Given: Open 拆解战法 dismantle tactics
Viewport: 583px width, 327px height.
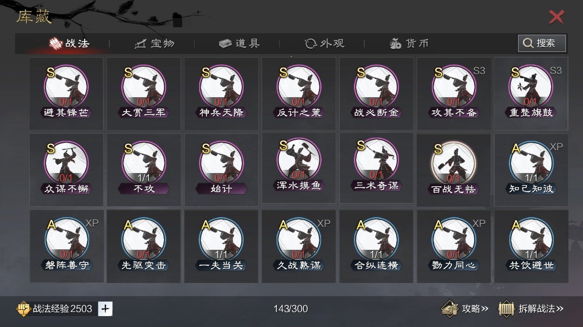Looking at the screenshot, I should click(531, 309).
